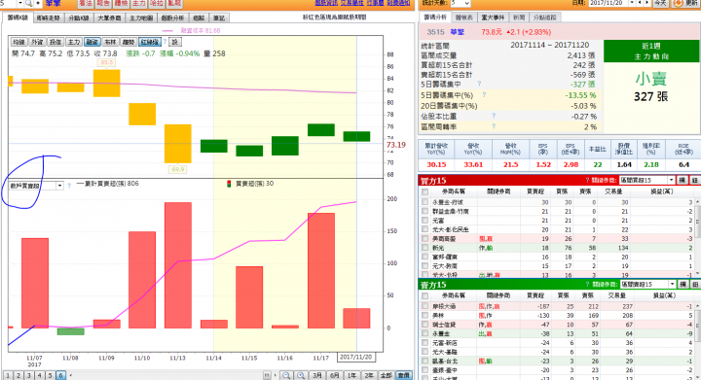701x380 pixels.
Task: Toggle the 均線 indicator button
Action: 18,42
